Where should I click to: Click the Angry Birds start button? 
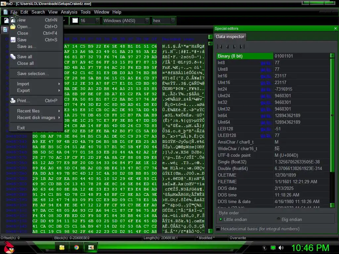pyautogui.click(x=9, y=247)
